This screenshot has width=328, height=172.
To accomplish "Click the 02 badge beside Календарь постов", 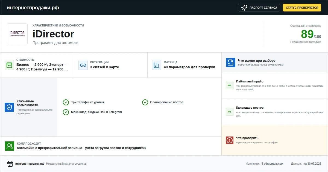I will (x=230, y=112).
